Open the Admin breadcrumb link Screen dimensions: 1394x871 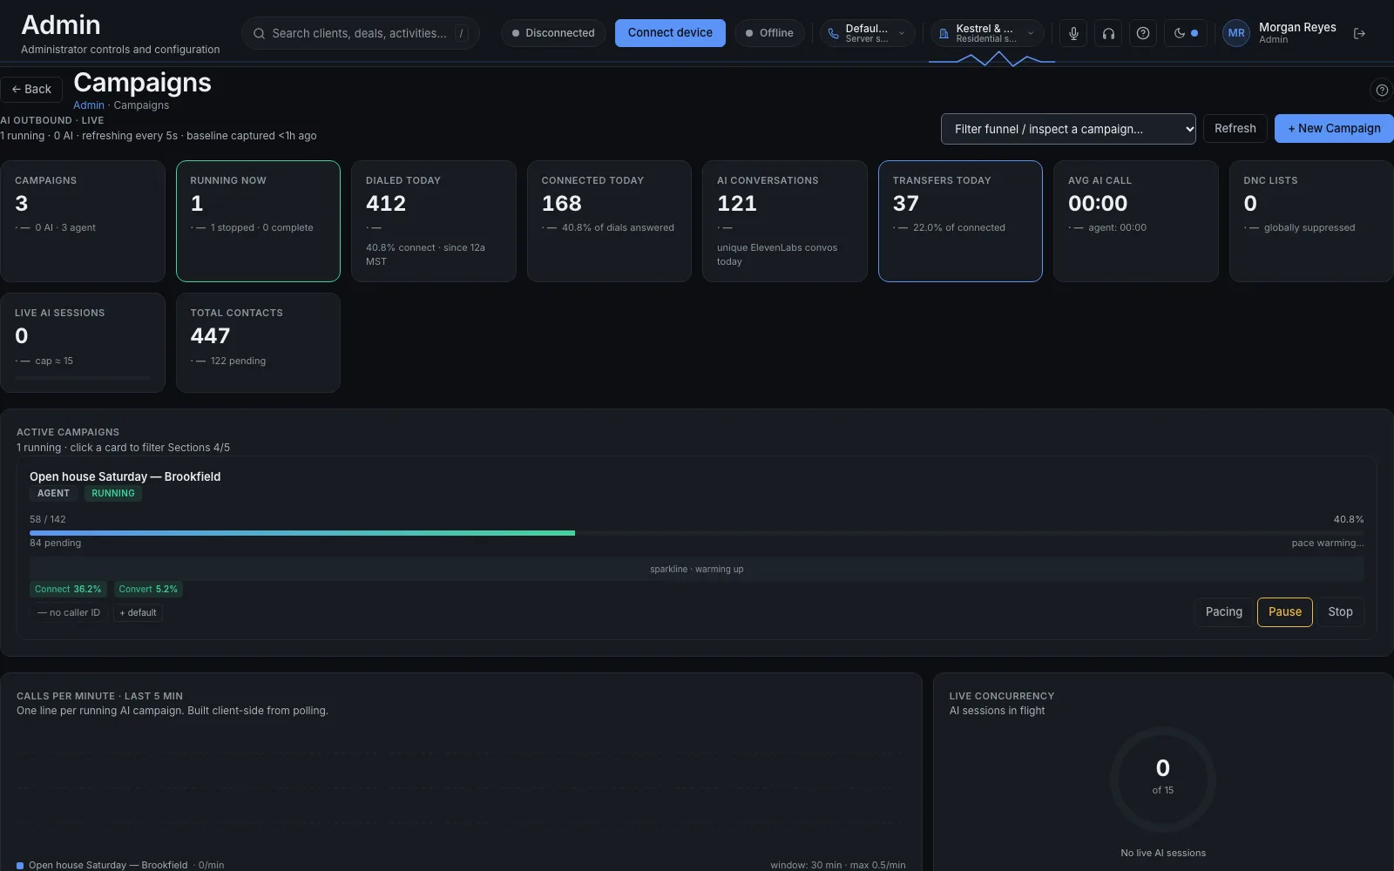[89, 105]
